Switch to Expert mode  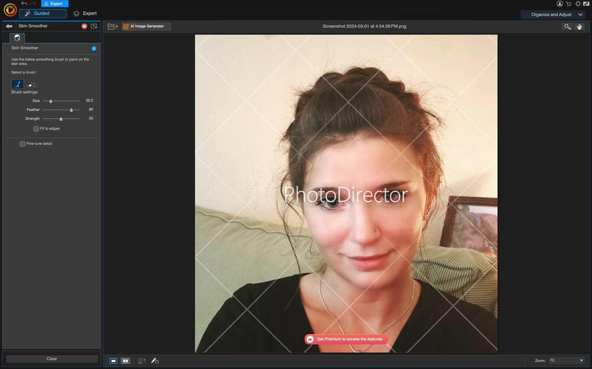click(86, 13)
